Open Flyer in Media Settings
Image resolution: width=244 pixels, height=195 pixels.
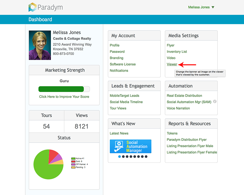point(170,45)
